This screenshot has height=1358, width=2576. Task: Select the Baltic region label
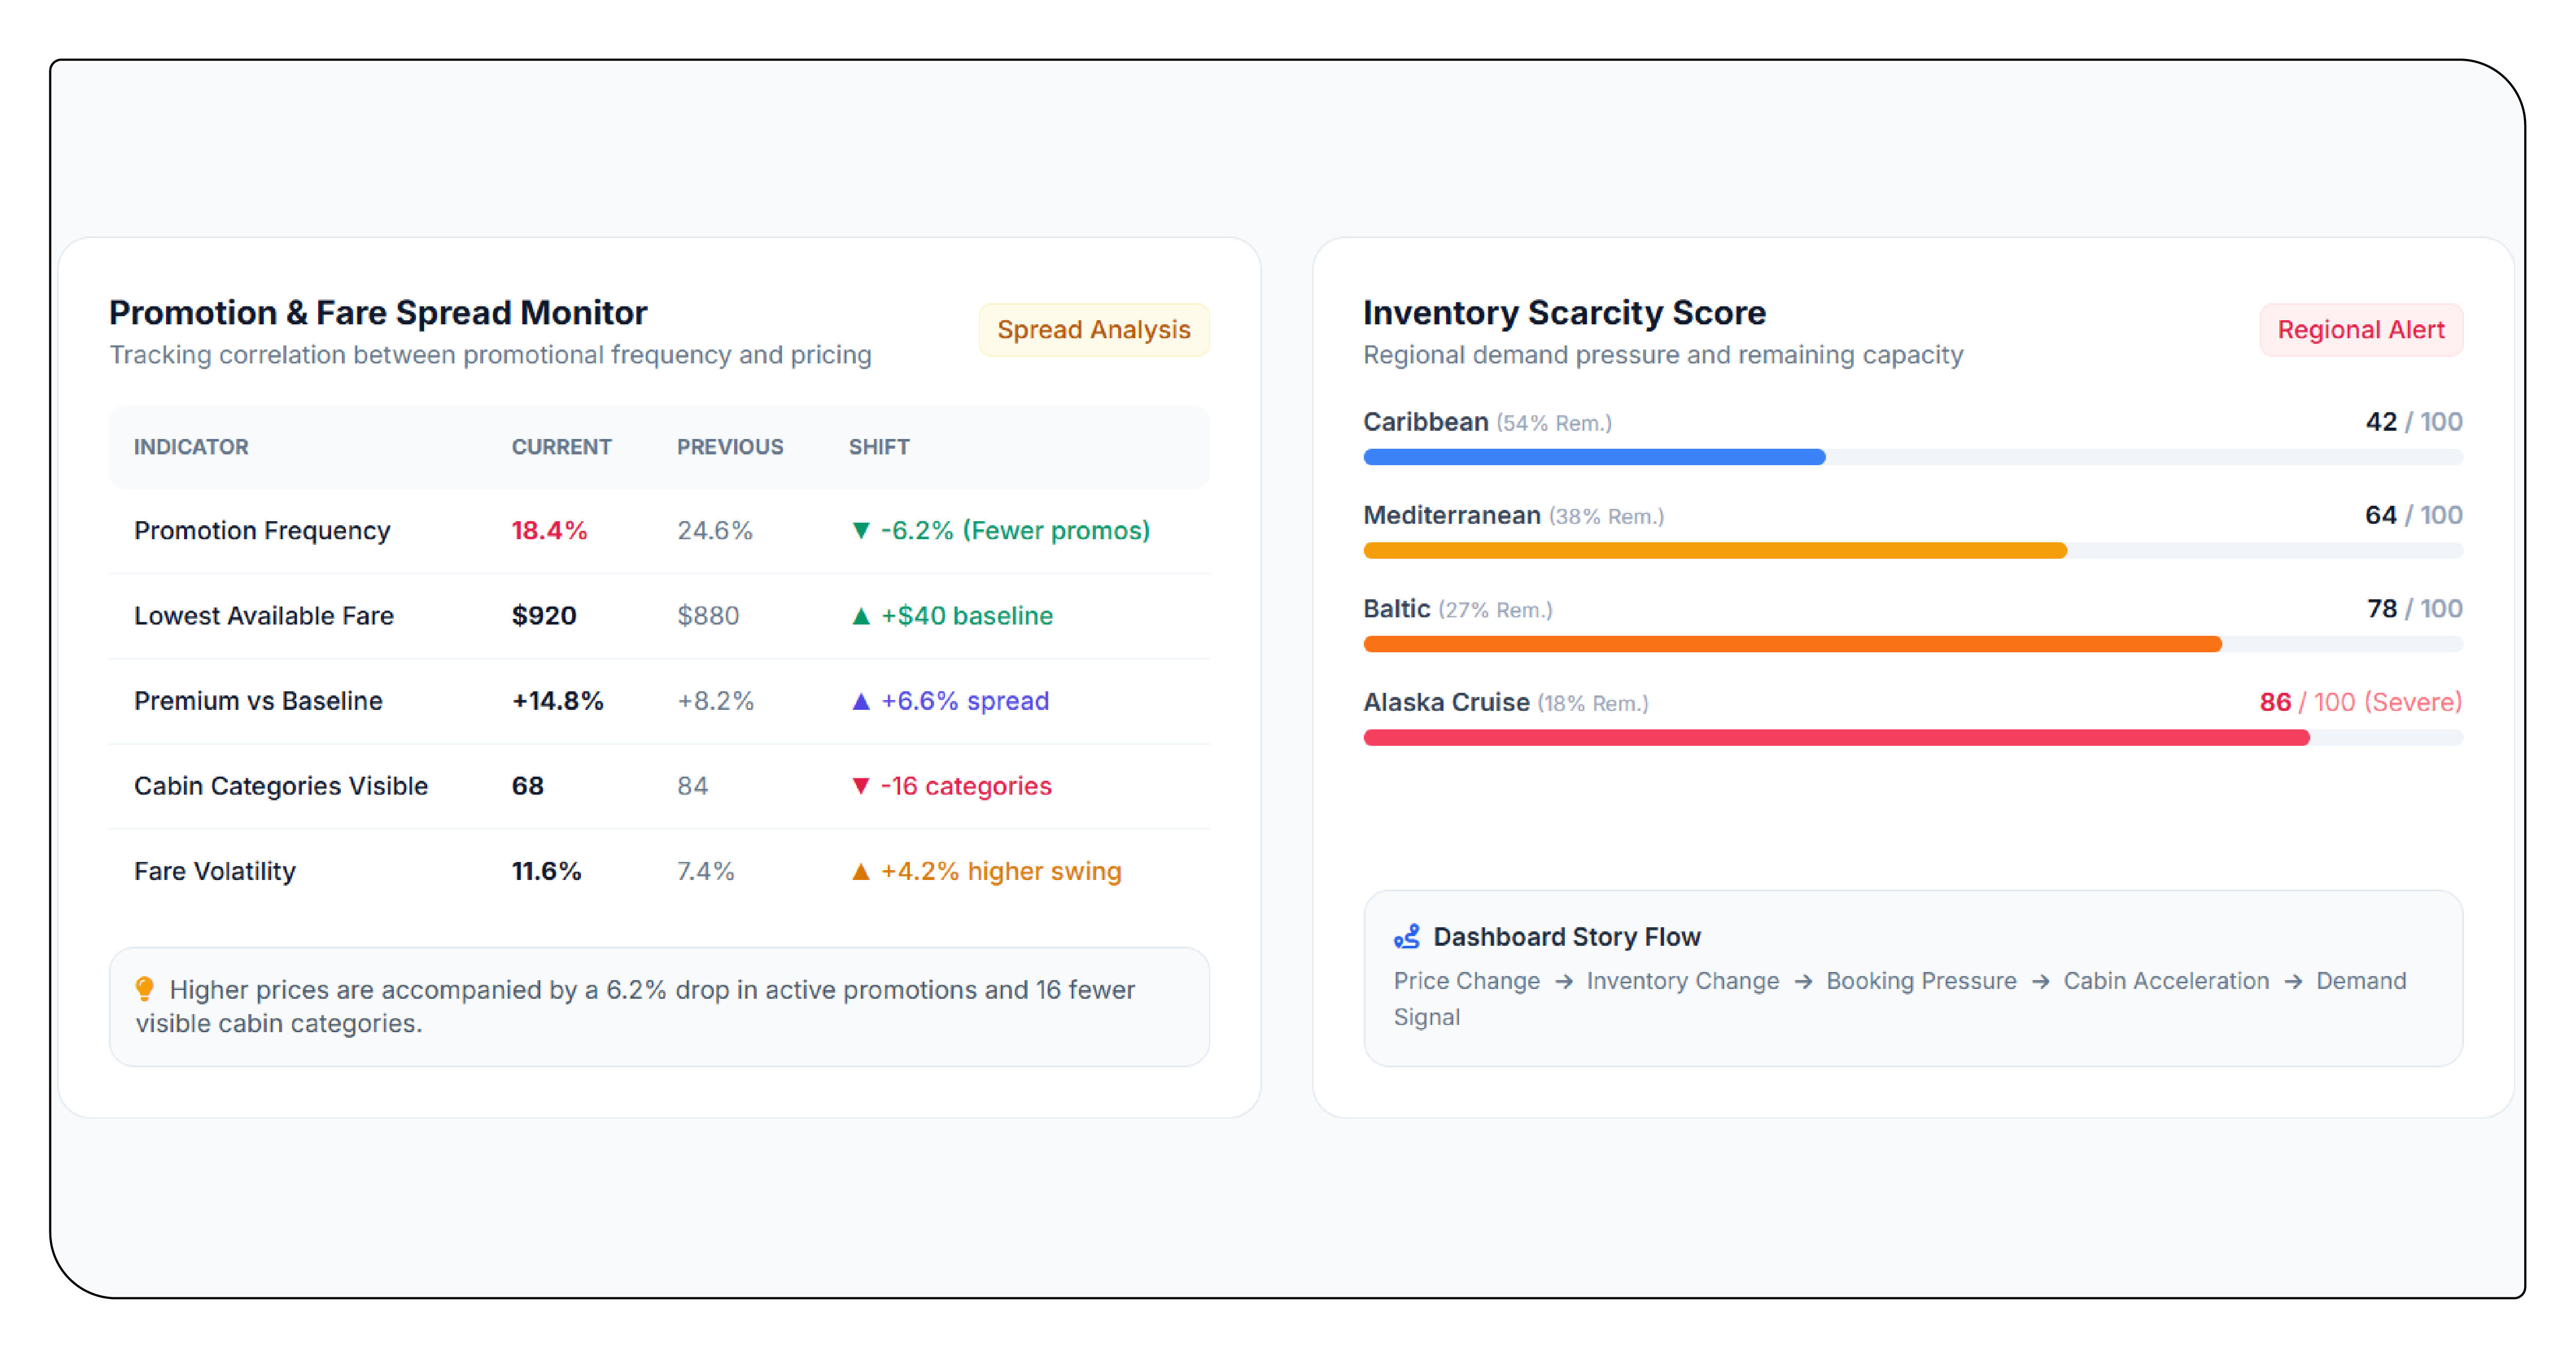click(1396, 608)
